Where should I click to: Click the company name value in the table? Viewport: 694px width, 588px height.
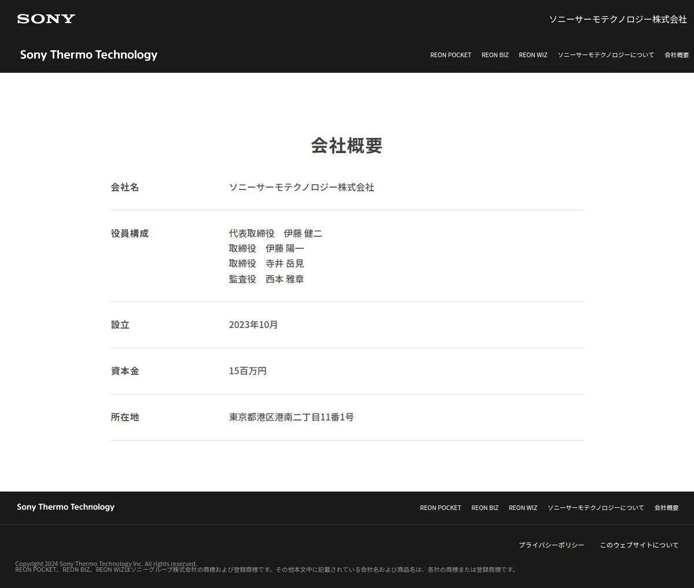click(x=301, y=187)
